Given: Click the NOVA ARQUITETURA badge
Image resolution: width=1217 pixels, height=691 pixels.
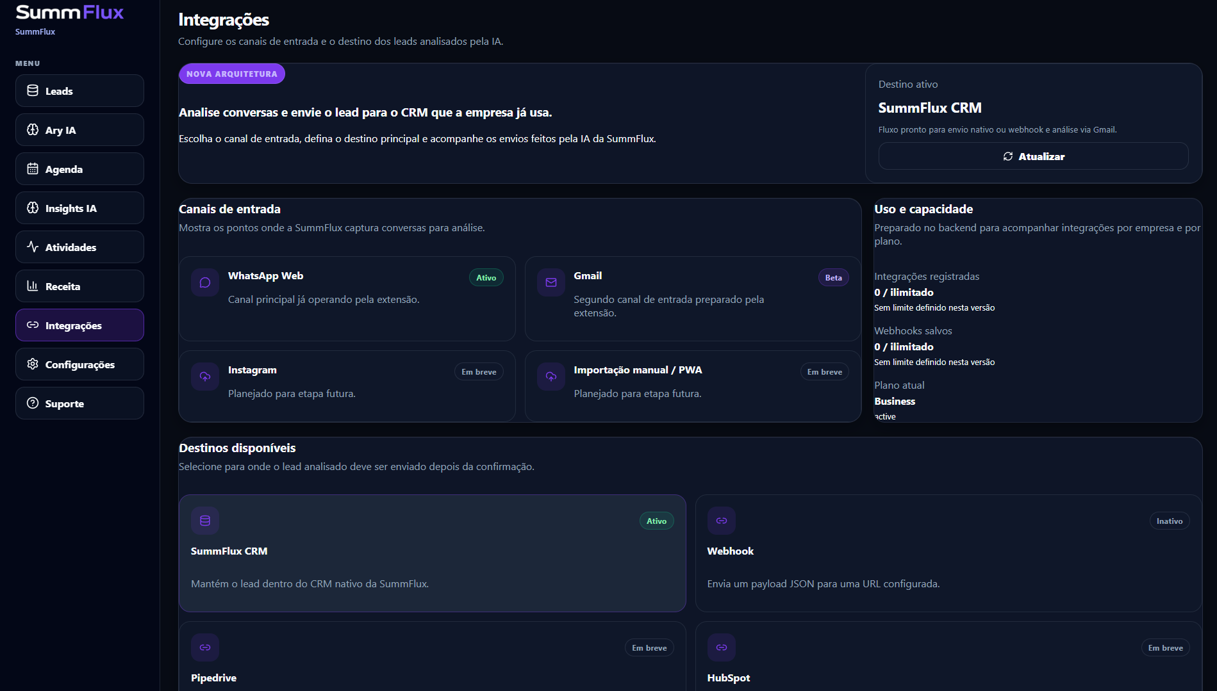Looking at the screenshot, I should (x=232, y=74).
